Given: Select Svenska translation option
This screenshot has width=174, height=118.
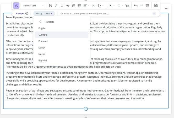Looking at the screenshot, I should click(62, 35).
